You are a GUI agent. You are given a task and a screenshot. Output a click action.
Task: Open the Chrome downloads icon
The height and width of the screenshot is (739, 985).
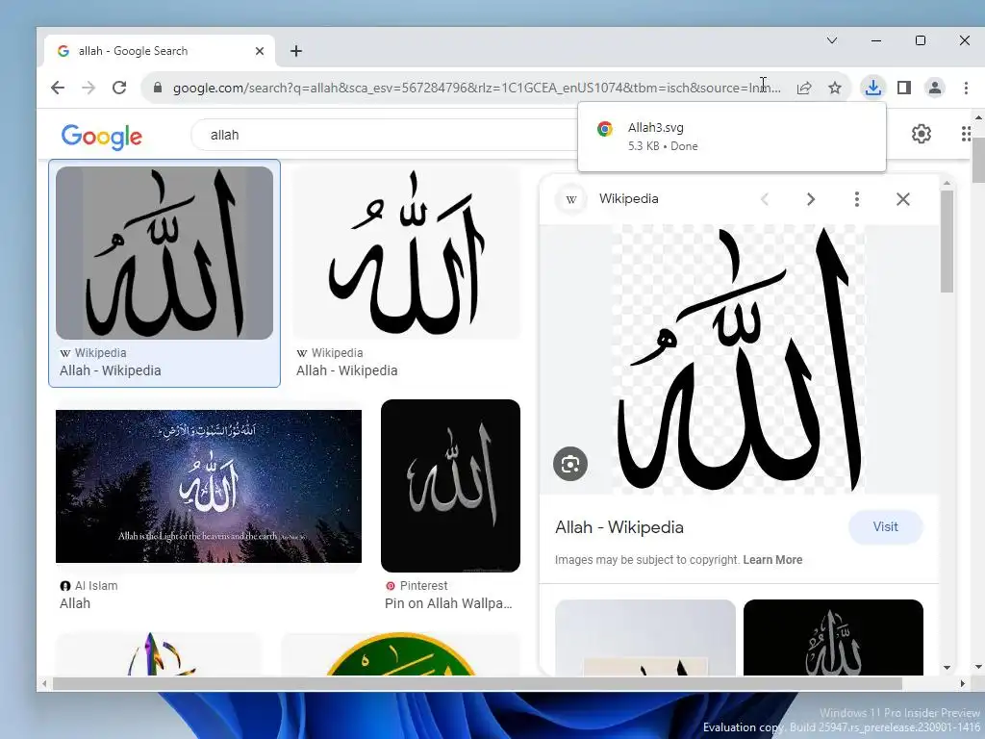pyautogui.click(x=873, y=88)
